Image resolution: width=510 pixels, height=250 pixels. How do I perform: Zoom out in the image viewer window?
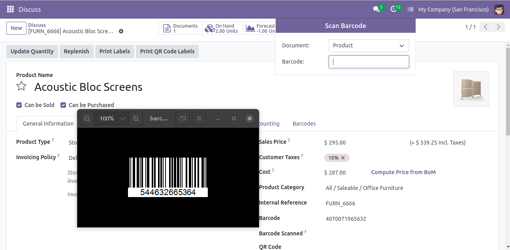tap(87, 118)
